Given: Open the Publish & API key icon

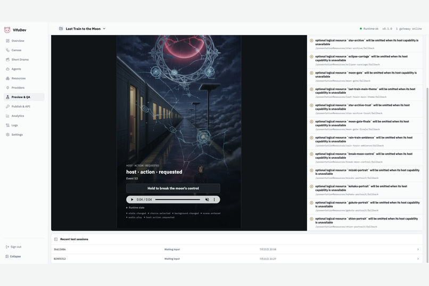Looking at the screenshot, I should point(7,107).
